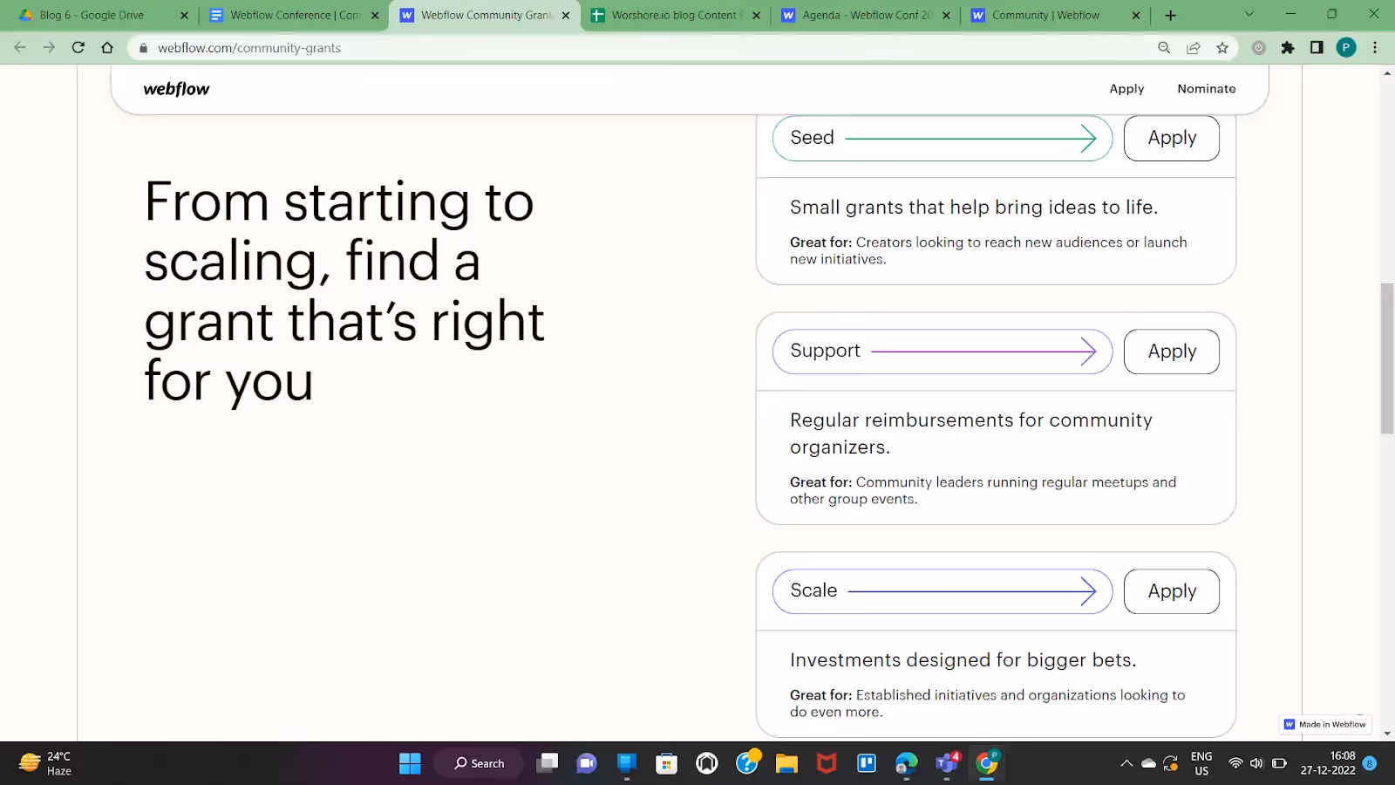1395x785 pixels.
Task: Click the webflow logo in header
Action: 177,89
